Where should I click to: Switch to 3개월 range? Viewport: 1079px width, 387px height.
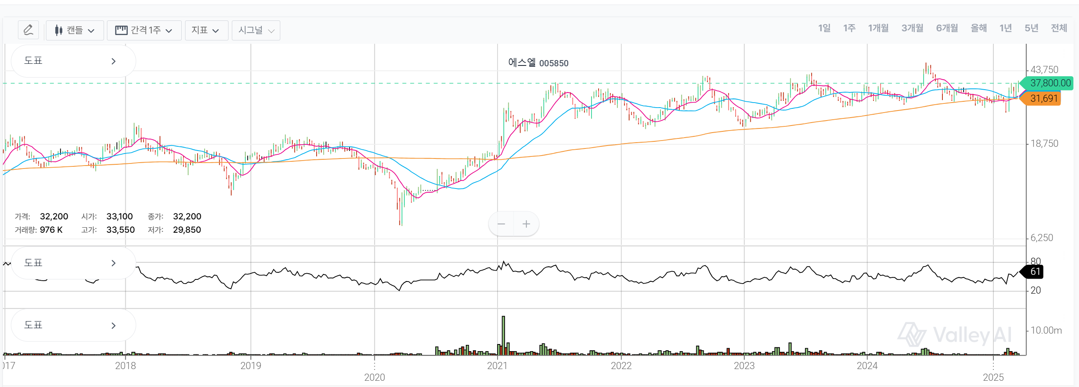[912, 28]
